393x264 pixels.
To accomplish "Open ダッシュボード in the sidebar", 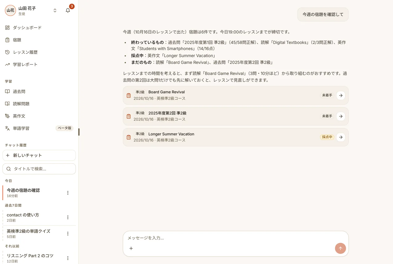I will (x=39, y=28).
